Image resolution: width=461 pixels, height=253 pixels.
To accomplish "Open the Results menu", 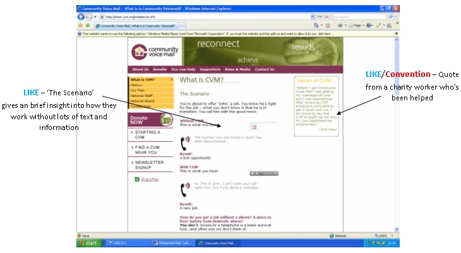I will tap(160, 69).
